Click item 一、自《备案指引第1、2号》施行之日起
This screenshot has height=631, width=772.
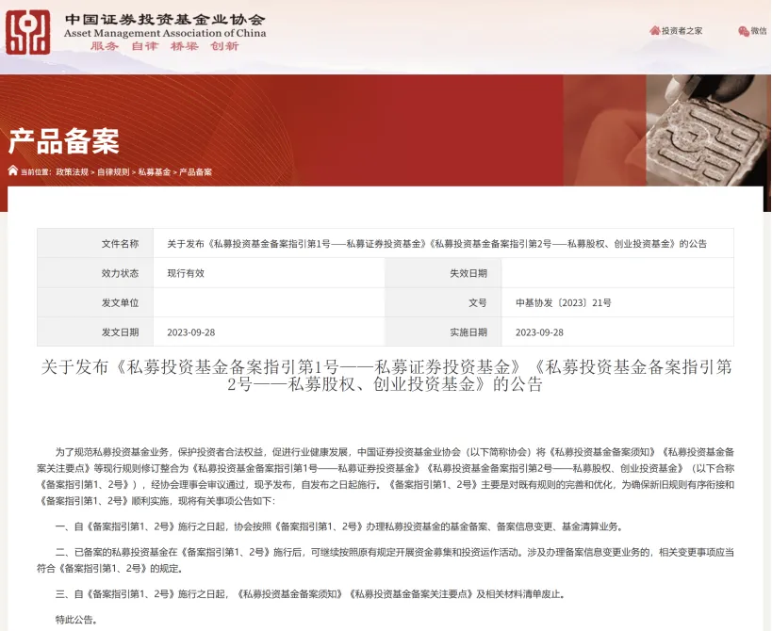click(x=339, y=526)
